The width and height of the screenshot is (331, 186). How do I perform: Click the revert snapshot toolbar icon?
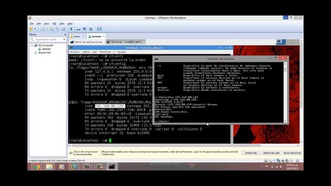(x=57, y=29)
